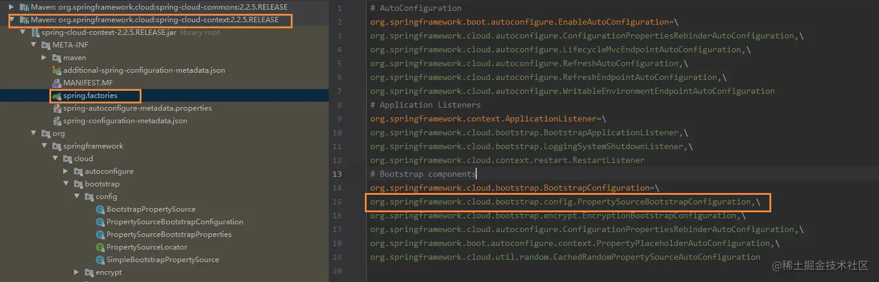
Task: Collapse the spring-cloud-context Maven library node
Action: click(12, 20)
